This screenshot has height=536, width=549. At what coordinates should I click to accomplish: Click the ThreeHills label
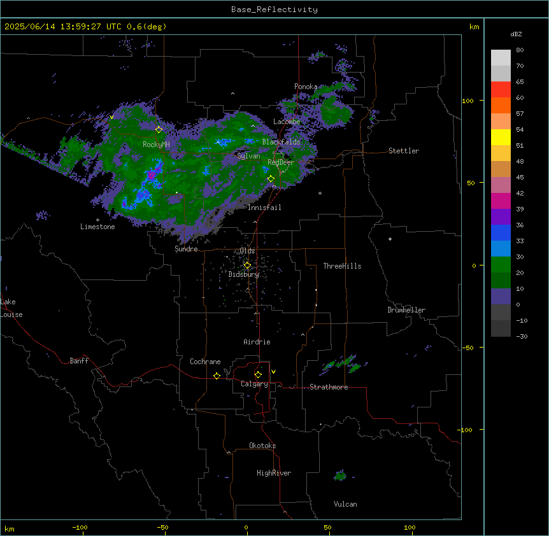[342, 266]
